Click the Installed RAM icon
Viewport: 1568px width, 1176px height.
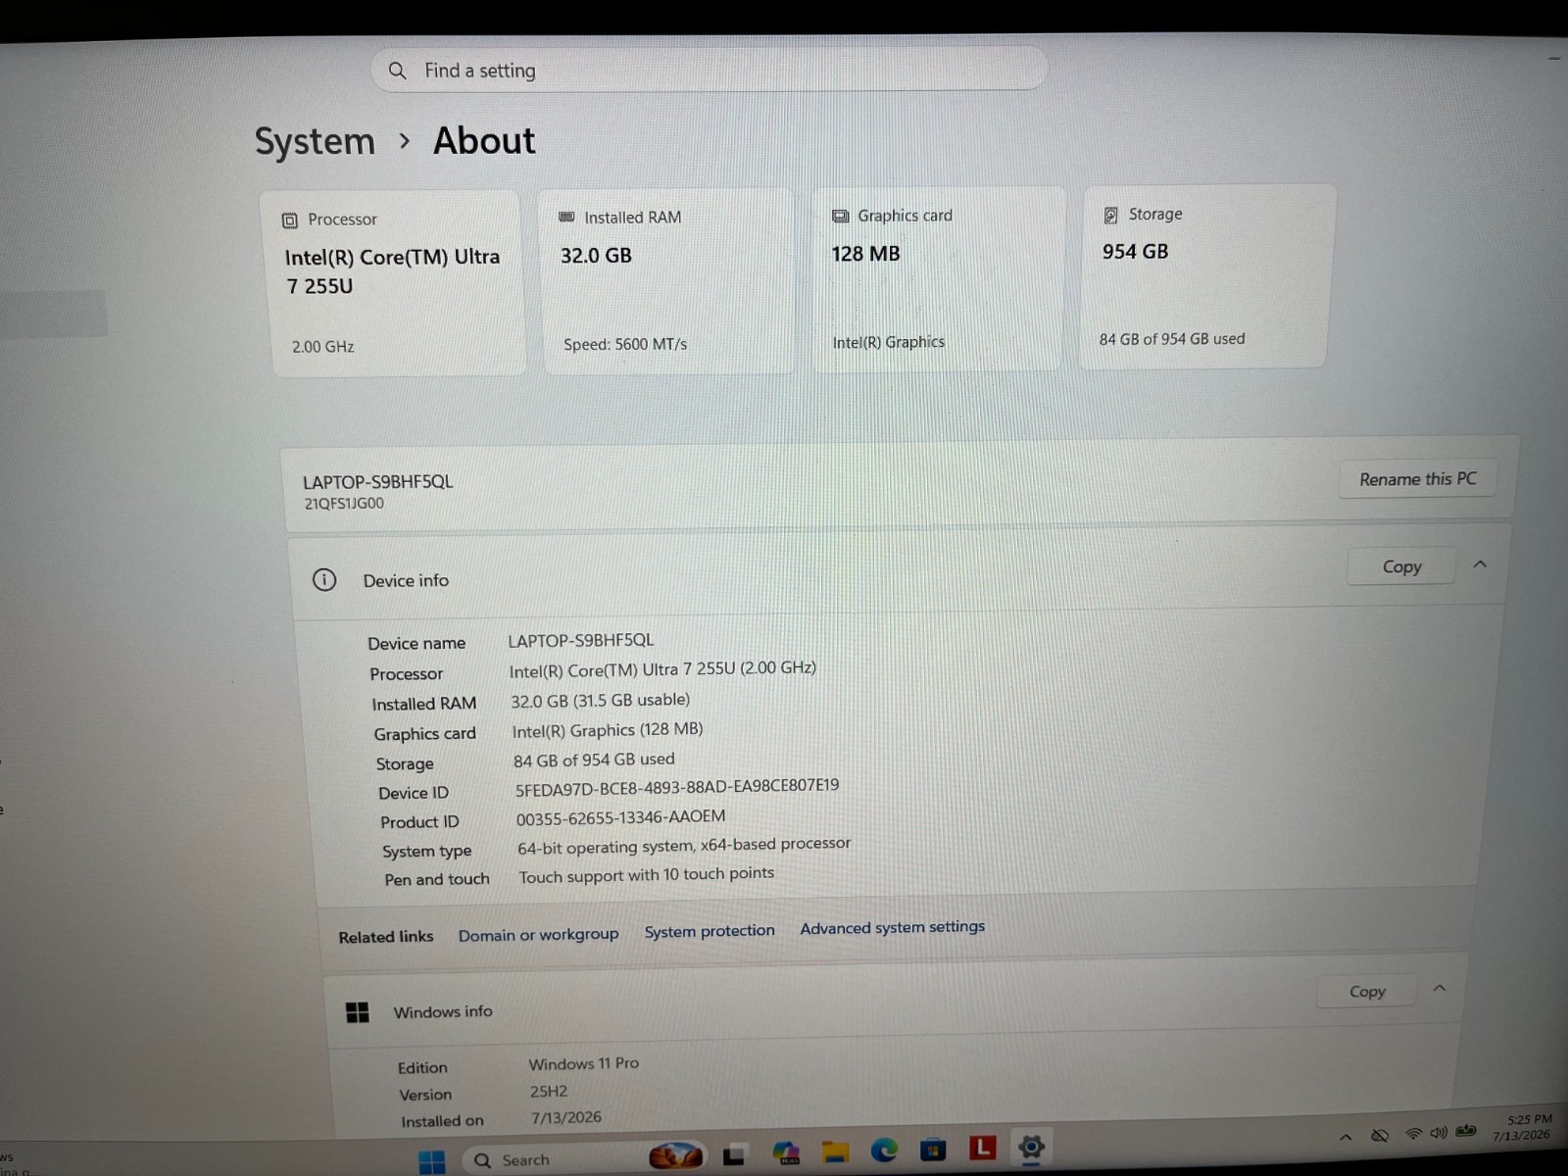[x=566, y=217]
